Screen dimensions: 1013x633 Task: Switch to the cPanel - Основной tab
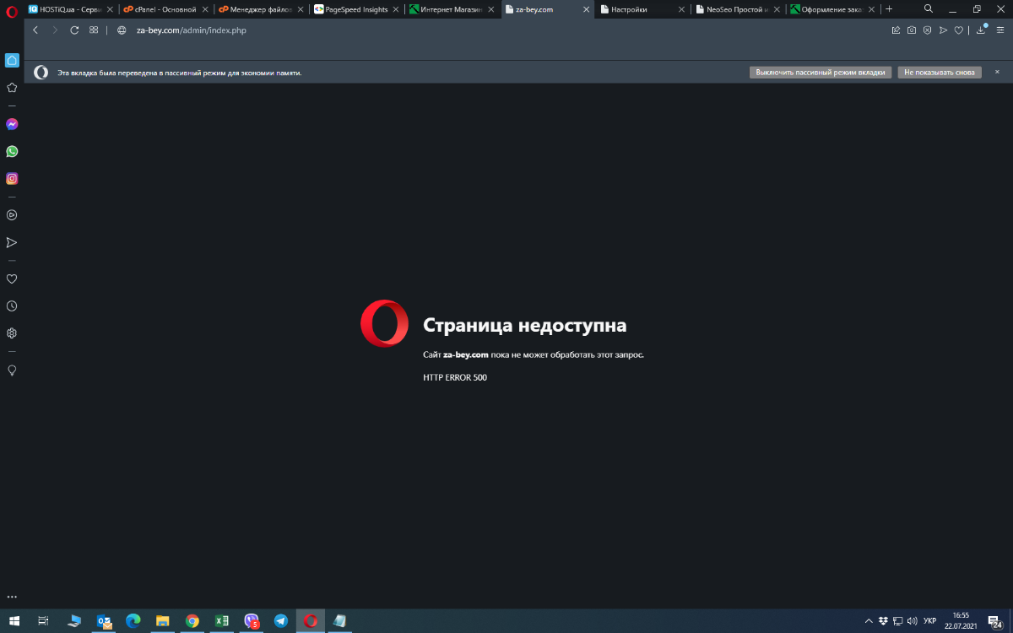pos(165,9)
